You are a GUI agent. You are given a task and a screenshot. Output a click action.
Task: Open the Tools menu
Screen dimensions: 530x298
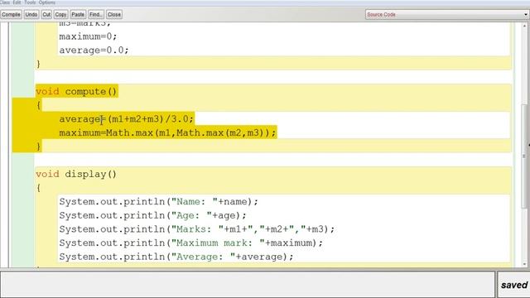click(30, 2)
